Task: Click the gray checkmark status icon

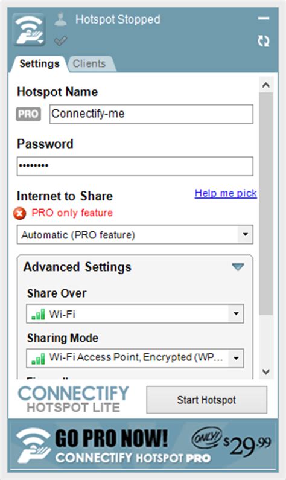Action: pos(60,40)
